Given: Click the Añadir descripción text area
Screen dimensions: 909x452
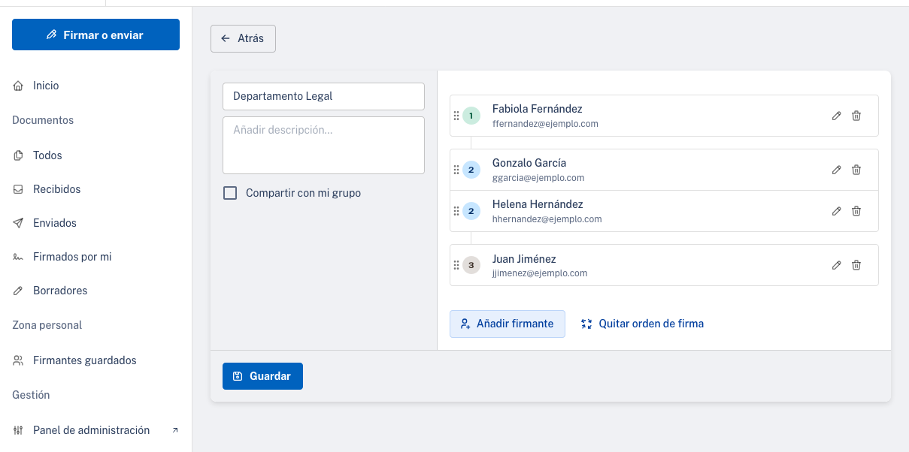Looking at the screenshot, I should click(x=323, y=145).
